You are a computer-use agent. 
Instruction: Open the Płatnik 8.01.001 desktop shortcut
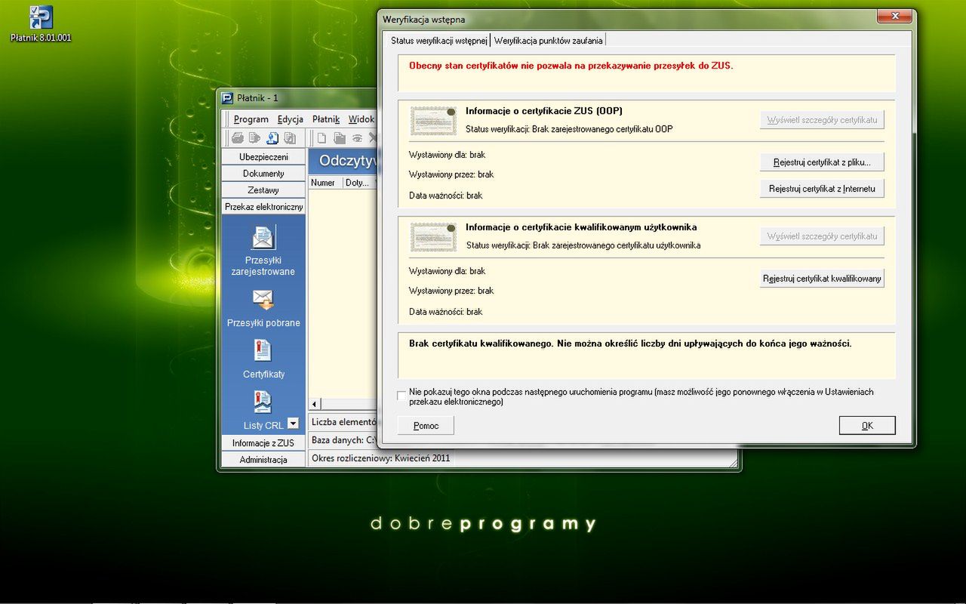(41, 23)
